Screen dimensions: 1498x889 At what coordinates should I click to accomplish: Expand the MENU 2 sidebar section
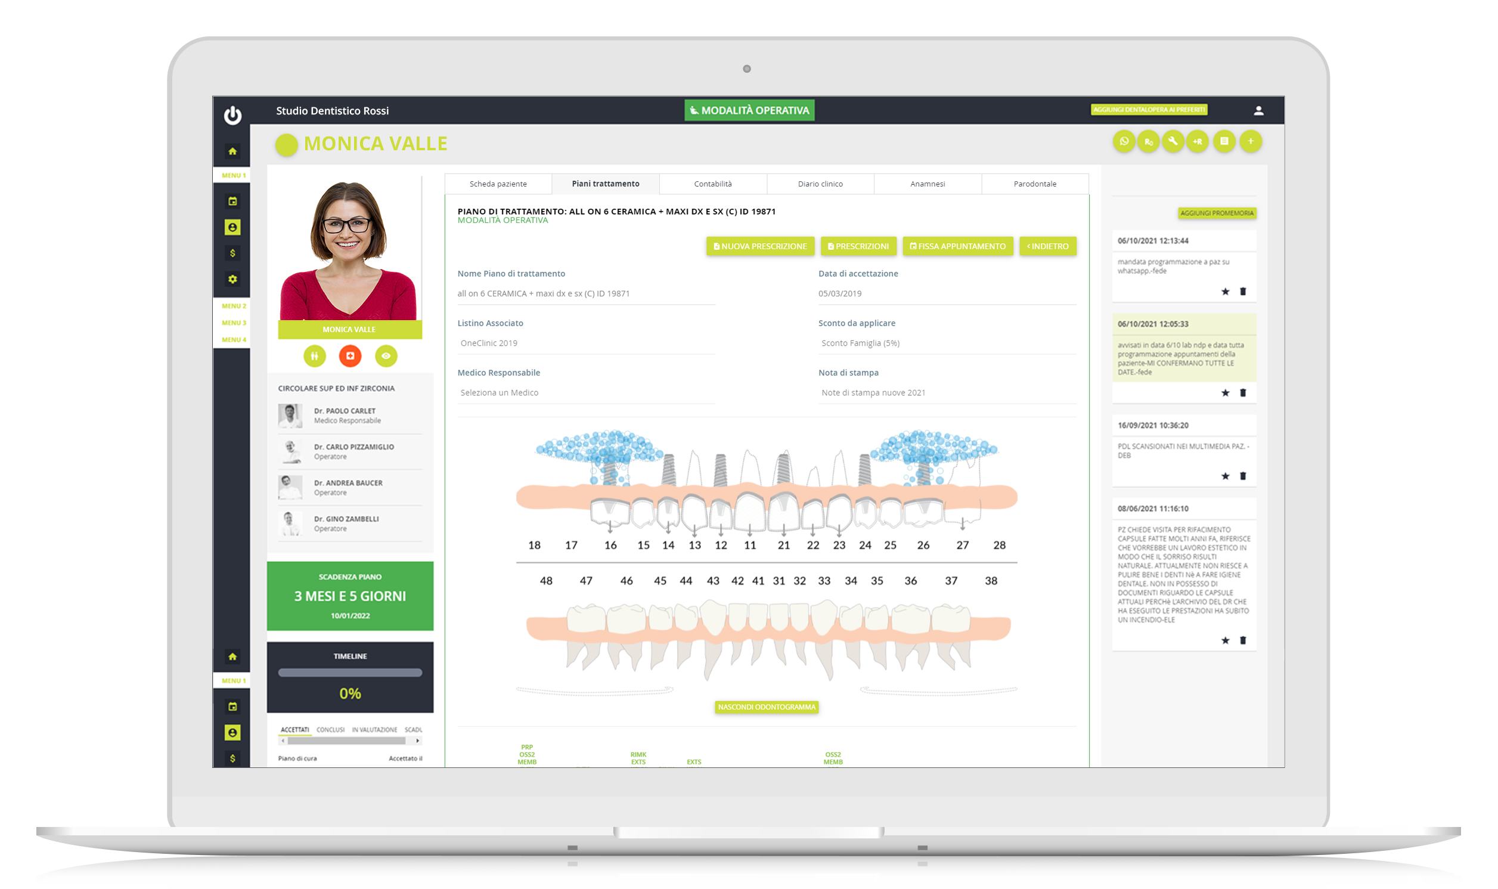pyautogui.click(x=234, y=306)
